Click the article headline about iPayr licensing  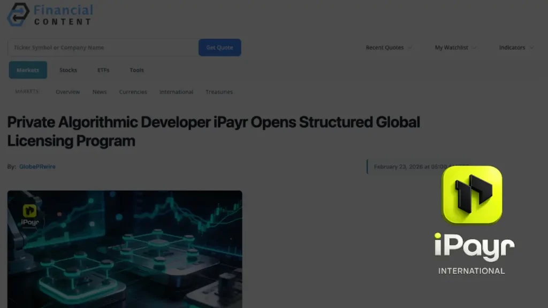coord(213,132)
